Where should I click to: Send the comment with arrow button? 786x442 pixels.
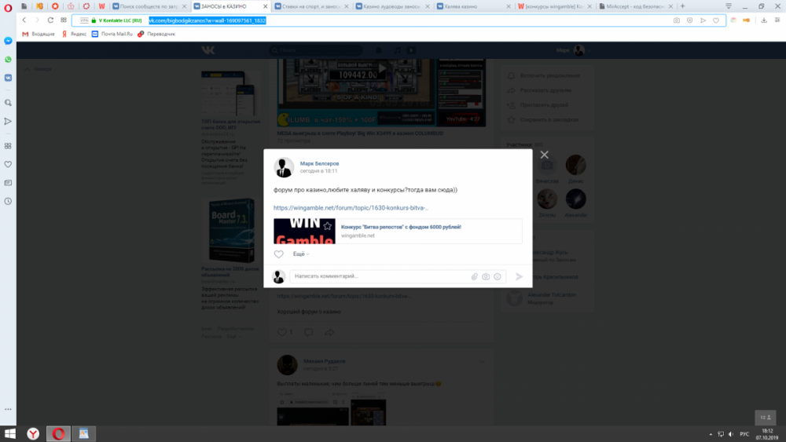tap(520, 276)
